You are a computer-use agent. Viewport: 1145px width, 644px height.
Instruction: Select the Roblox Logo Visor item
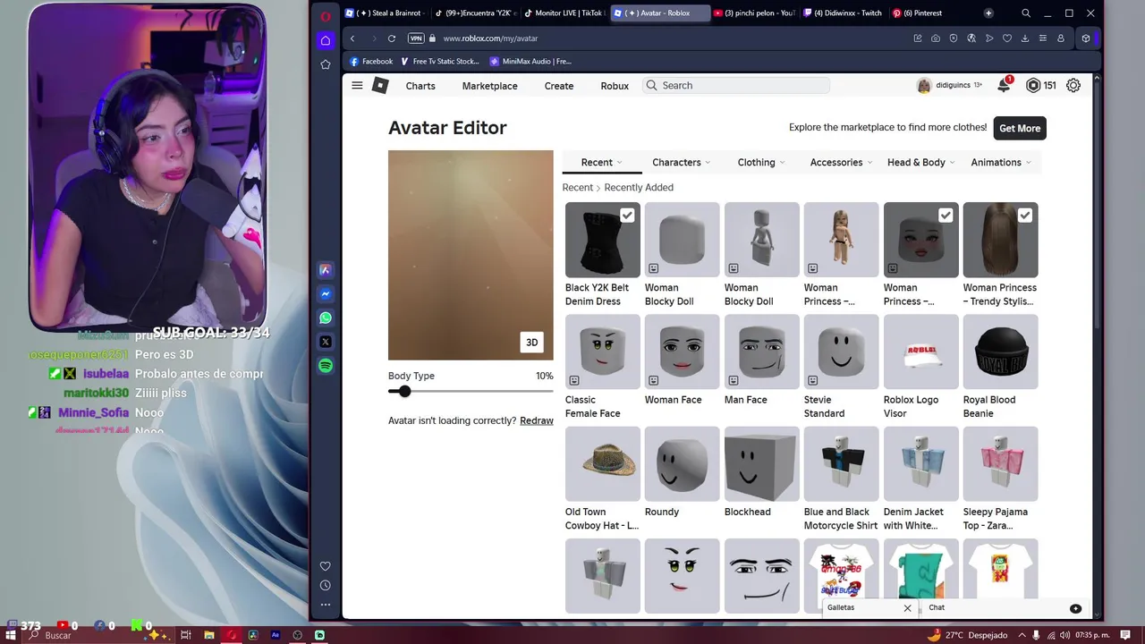tap(921, 369)
